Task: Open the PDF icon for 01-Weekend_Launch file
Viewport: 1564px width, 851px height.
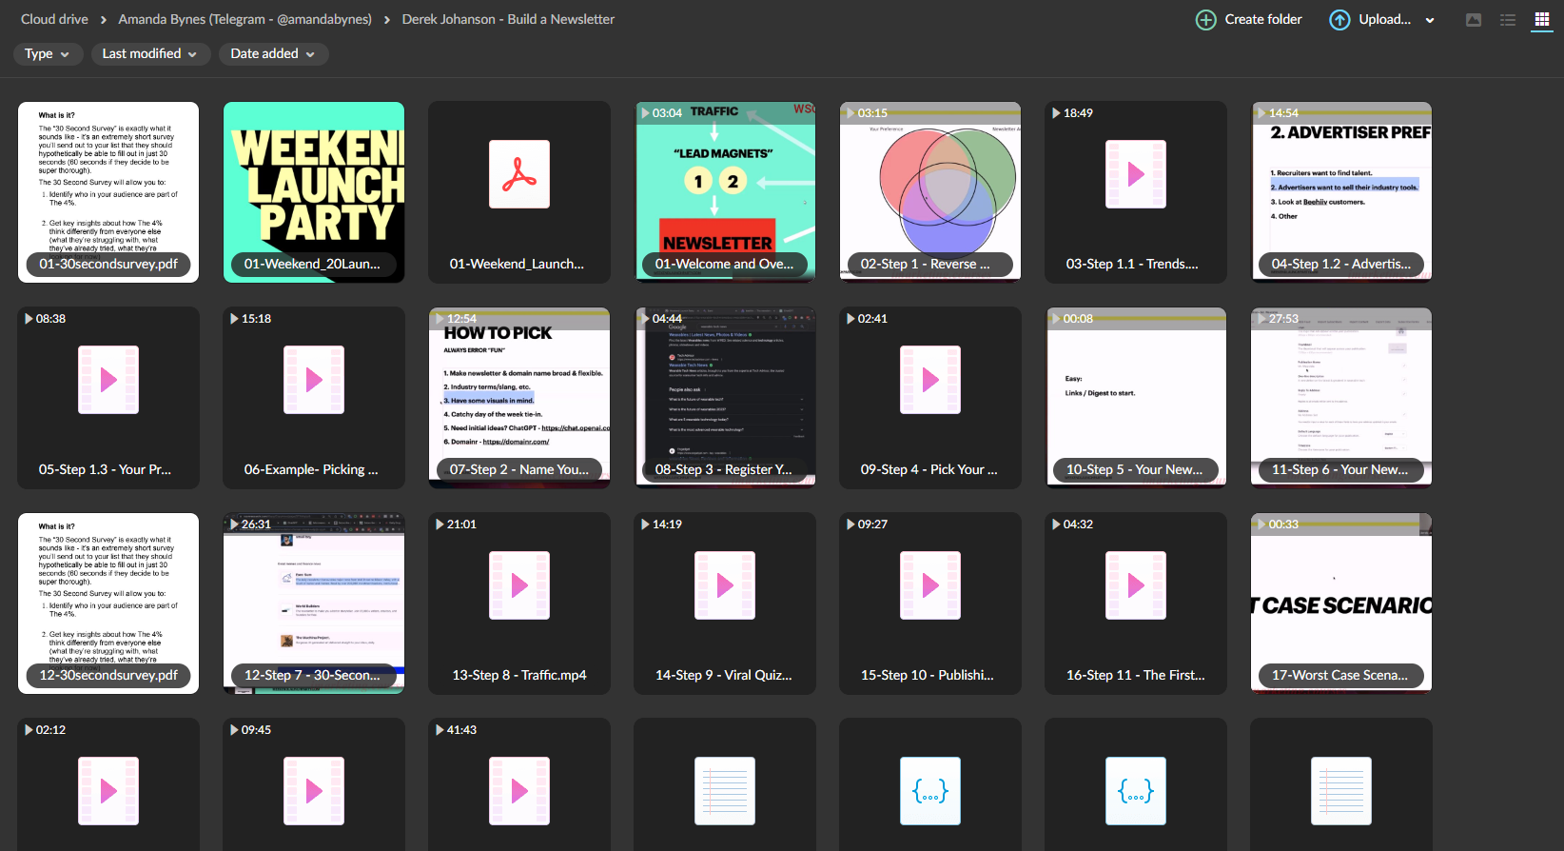Action: pos(519,174)
